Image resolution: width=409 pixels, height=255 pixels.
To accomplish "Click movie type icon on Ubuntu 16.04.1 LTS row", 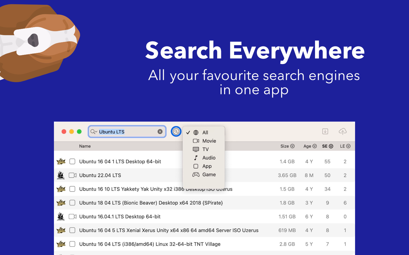I will tap(73, 216).
